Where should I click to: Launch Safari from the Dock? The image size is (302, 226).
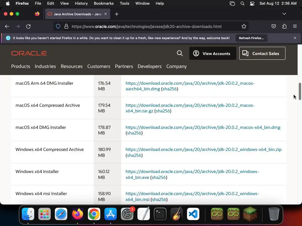coord(61,214)
